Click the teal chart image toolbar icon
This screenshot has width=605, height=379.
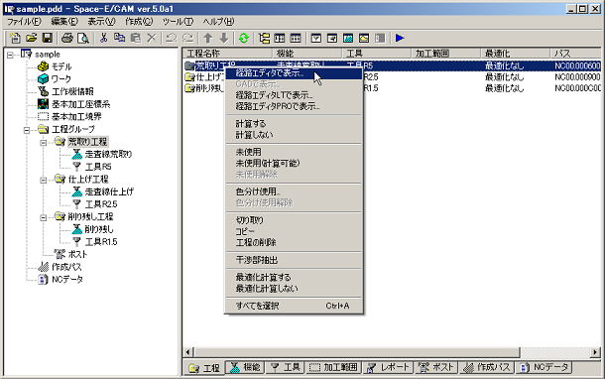coord(348,38)
